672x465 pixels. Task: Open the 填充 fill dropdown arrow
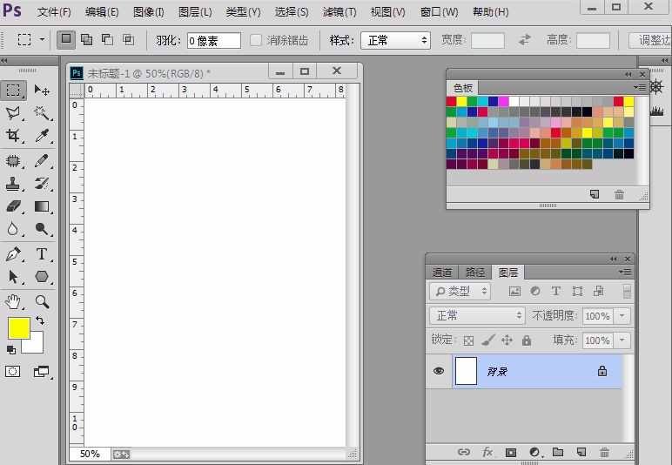tap(622, 340)
